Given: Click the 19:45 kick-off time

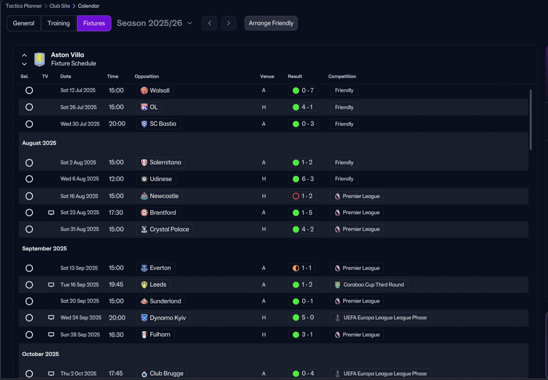Looking at the screenshot, I should [116, 285].
